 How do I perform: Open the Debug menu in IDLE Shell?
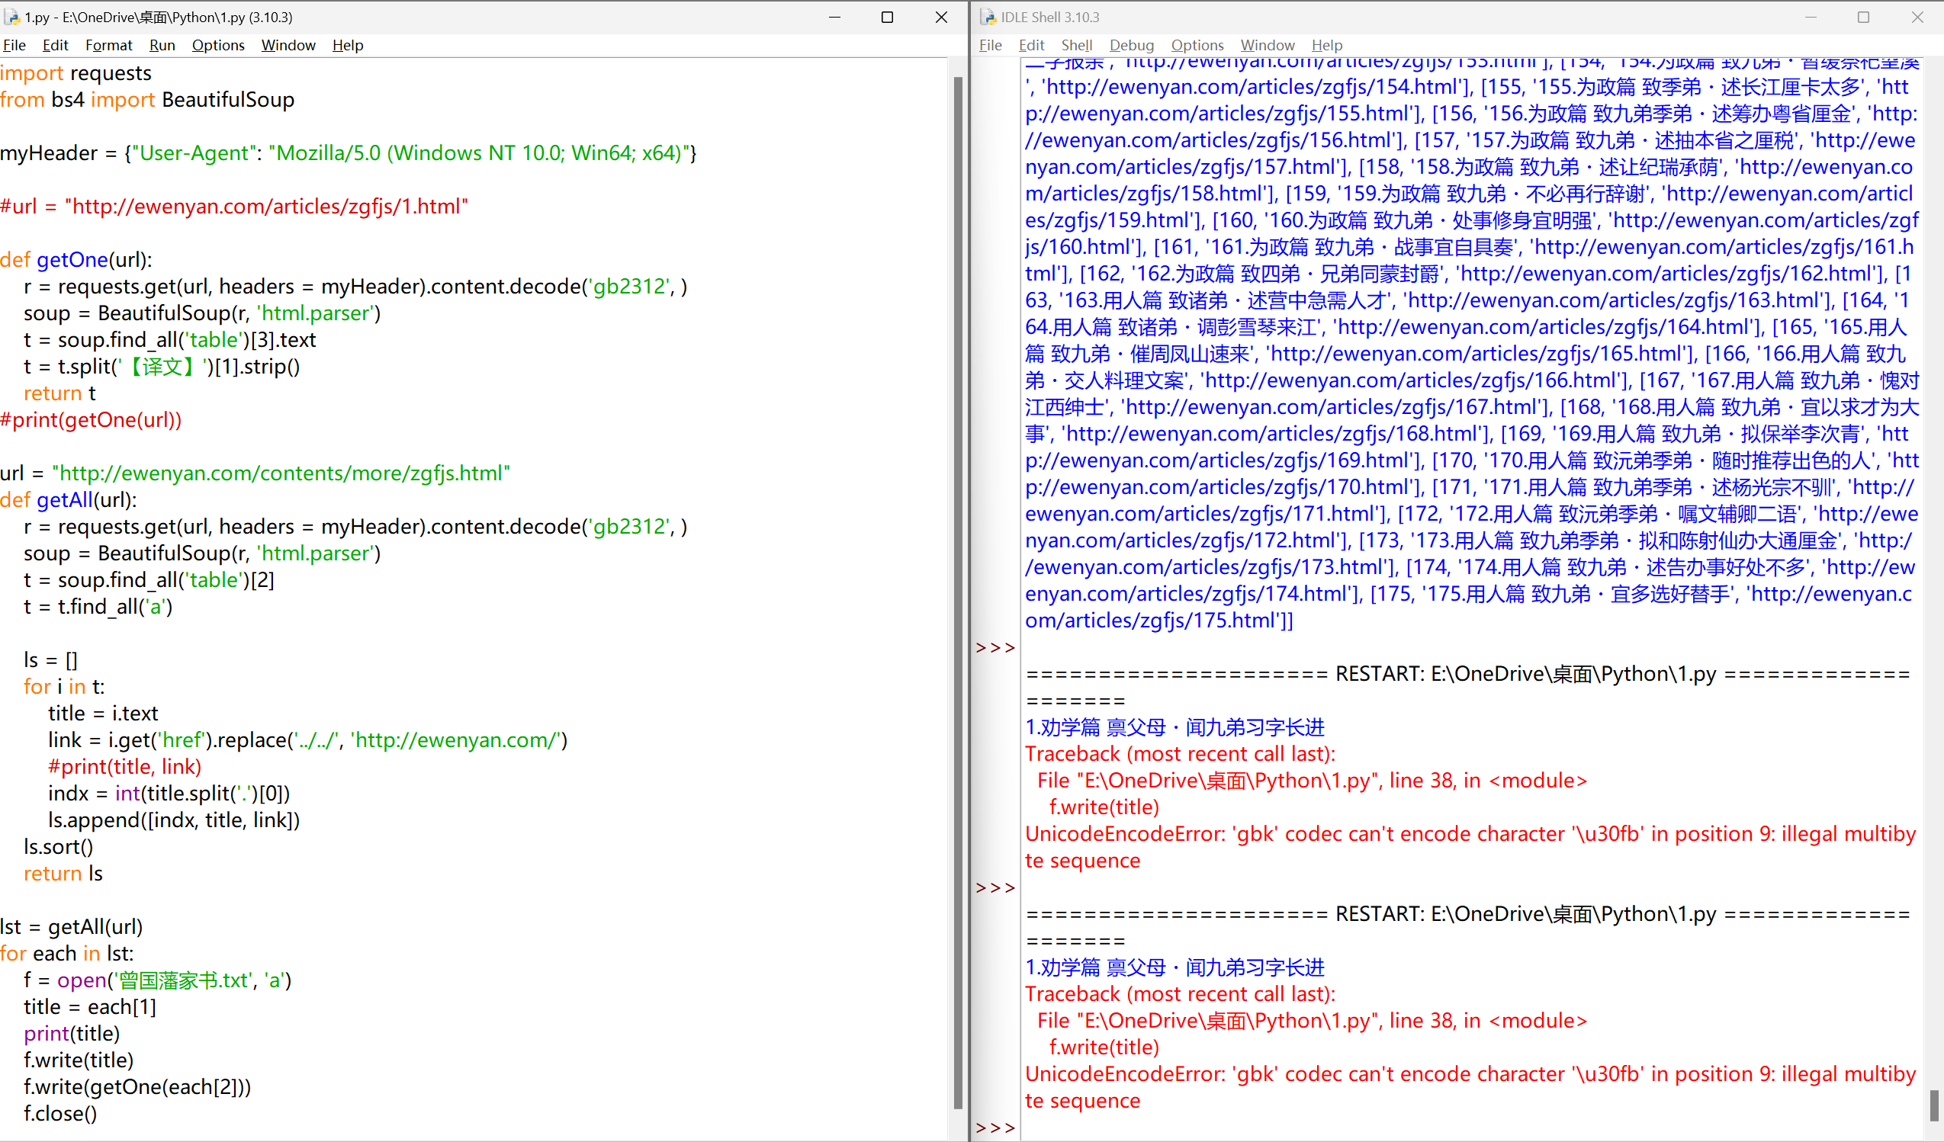coord(1131,45)
